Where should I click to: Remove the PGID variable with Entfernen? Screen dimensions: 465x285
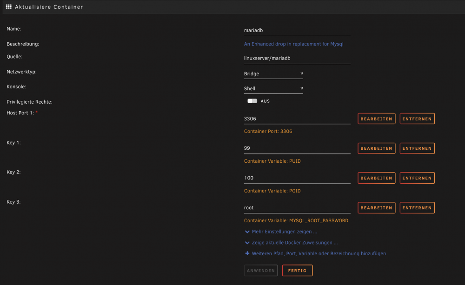click(x=417, y=178)
